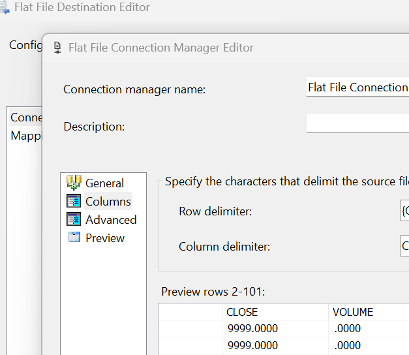Viewport: 409px width, 355px height.
Task: Switch to the Advanced text label entry
Action: [111, 220]
